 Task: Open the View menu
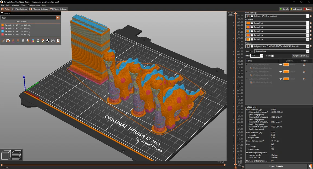(x=23, y=5)
